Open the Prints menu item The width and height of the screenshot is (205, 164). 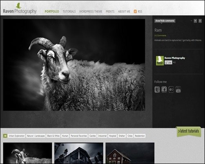click(x=110, y=11)
